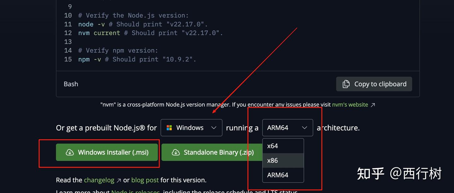Click the clipboard icon in Copy button
Screen dimensions: 454x193
[346, 84]
